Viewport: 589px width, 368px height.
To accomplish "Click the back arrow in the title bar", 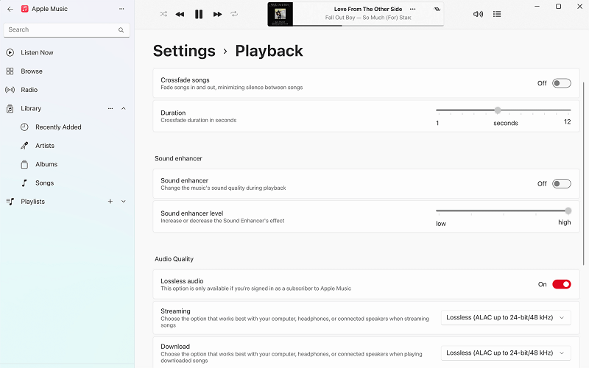I will click(x=10, y=9).
